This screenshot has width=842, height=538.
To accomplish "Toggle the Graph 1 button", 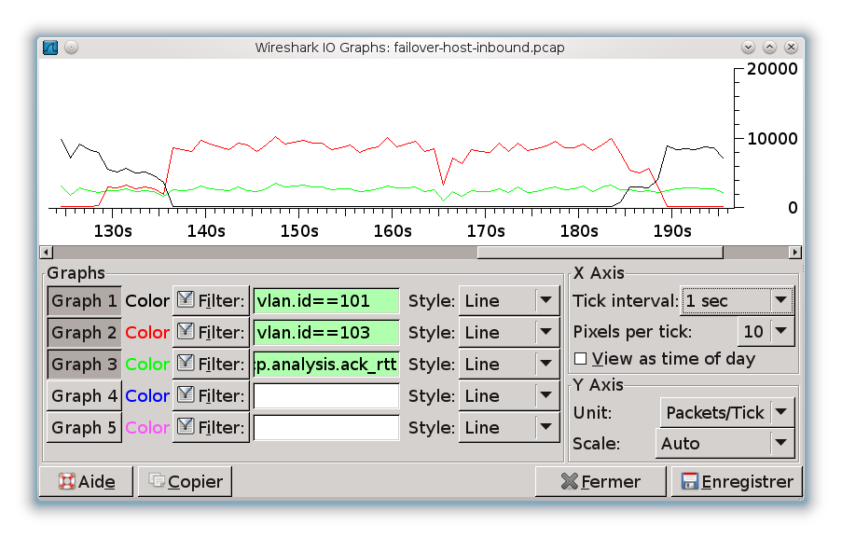I will click(x=84, y=300).
